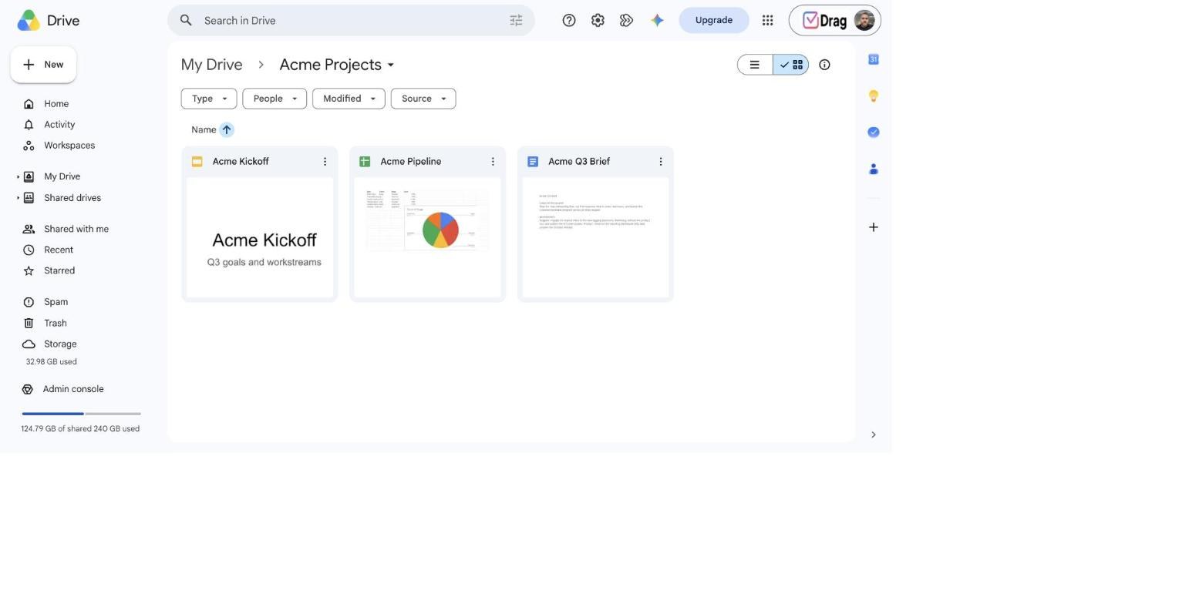Open Google Tasks side panel
The image size is (1189, 604).
874,133
